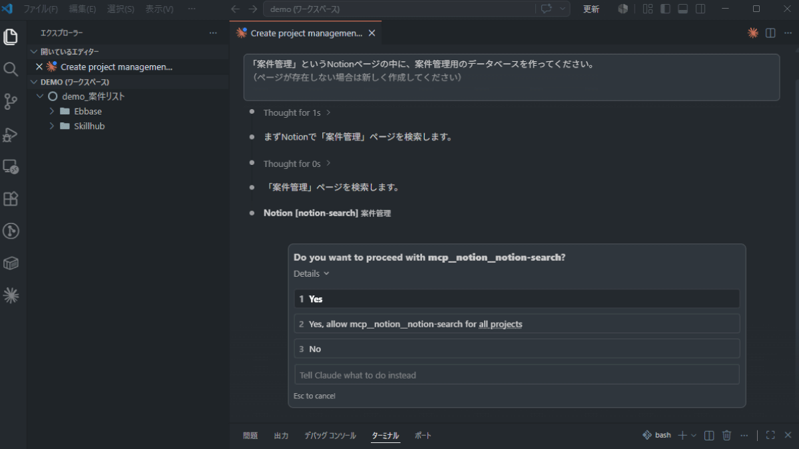Close the Create project management tab

pos(372,33)
